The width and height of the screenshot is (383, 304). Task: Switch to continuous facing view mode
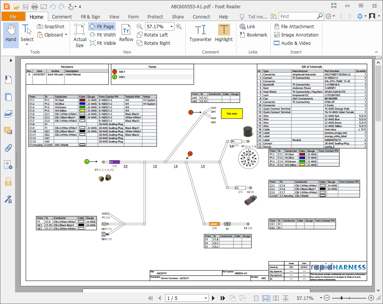(285, 298)
